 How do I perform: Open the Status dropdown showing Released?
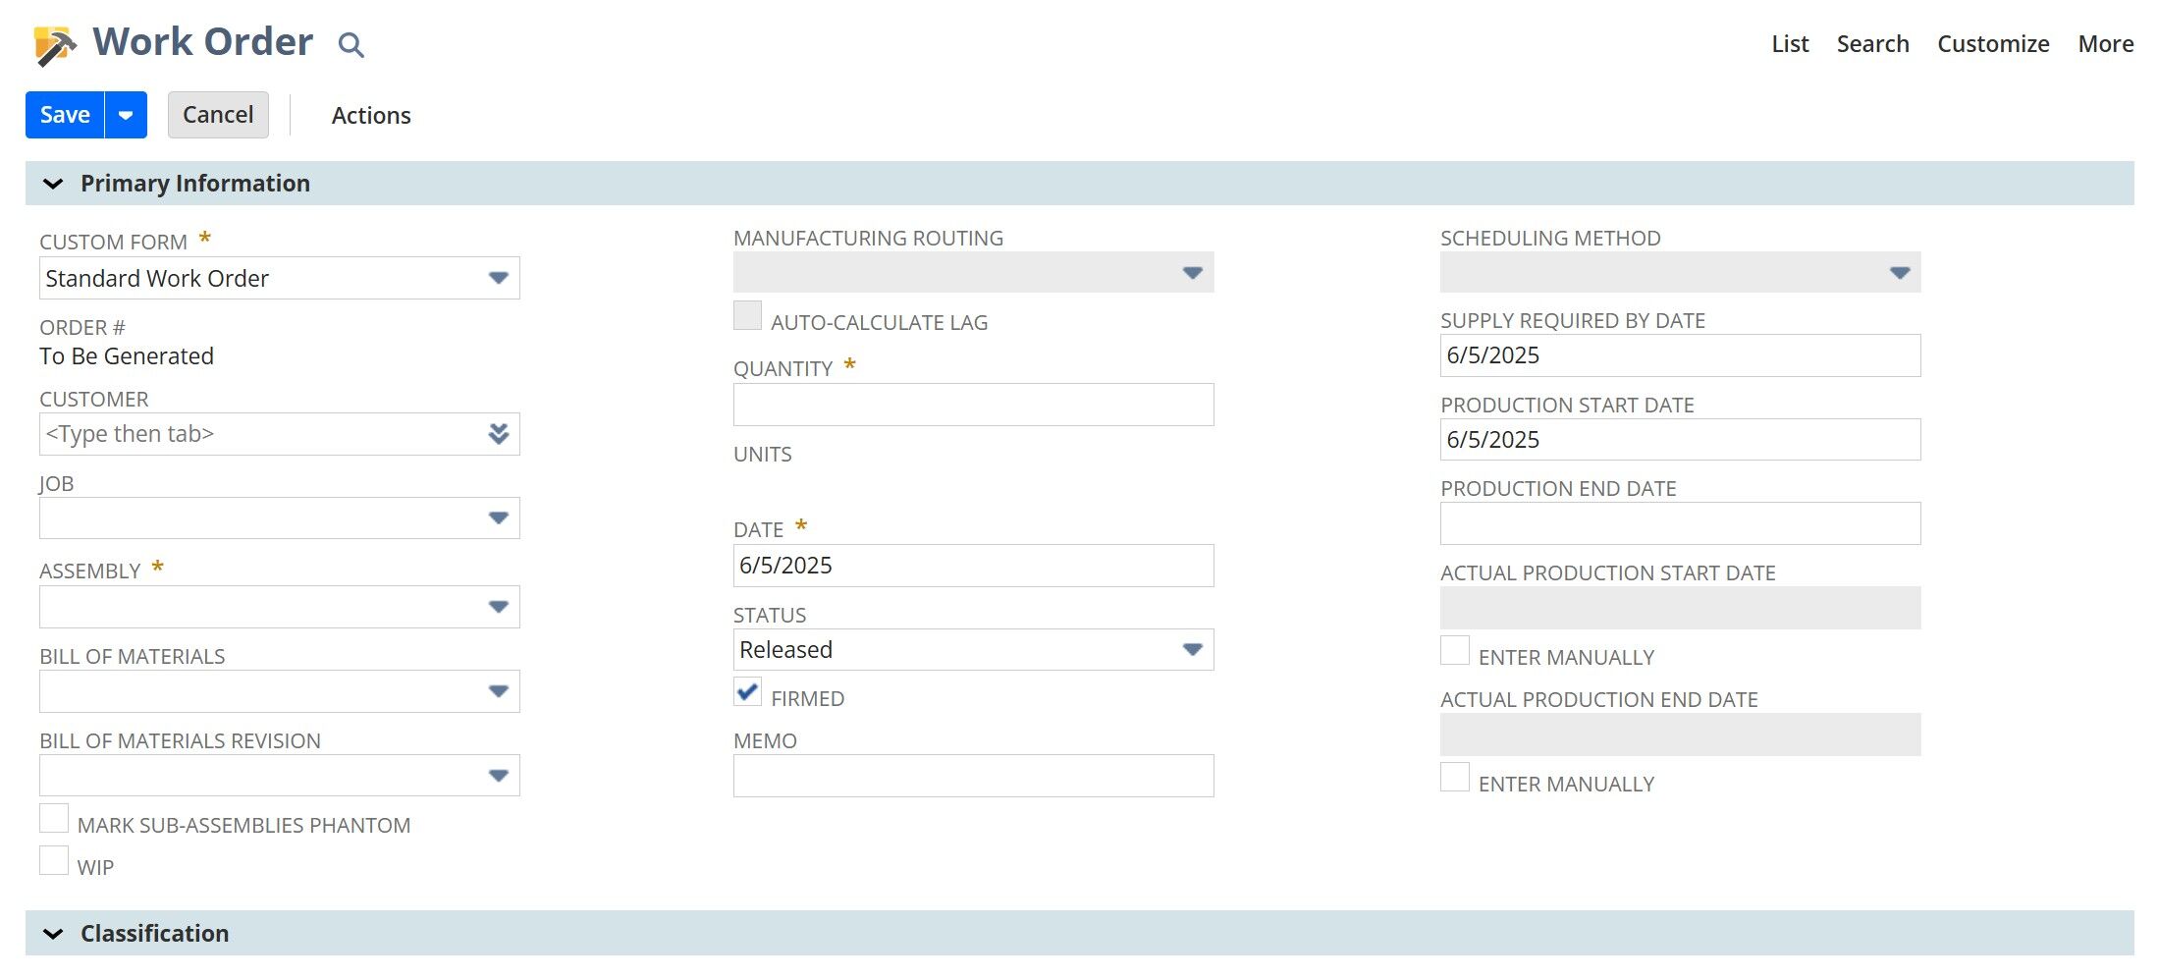[1193, 649]
